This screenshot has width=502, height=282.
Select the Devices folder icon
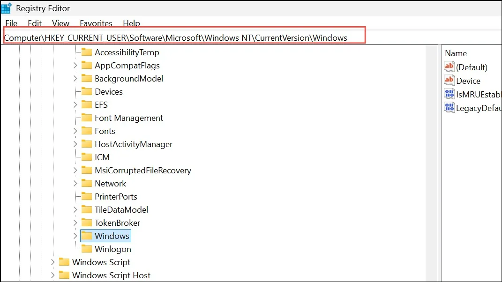pyautogui.click(x=86, y=91)
